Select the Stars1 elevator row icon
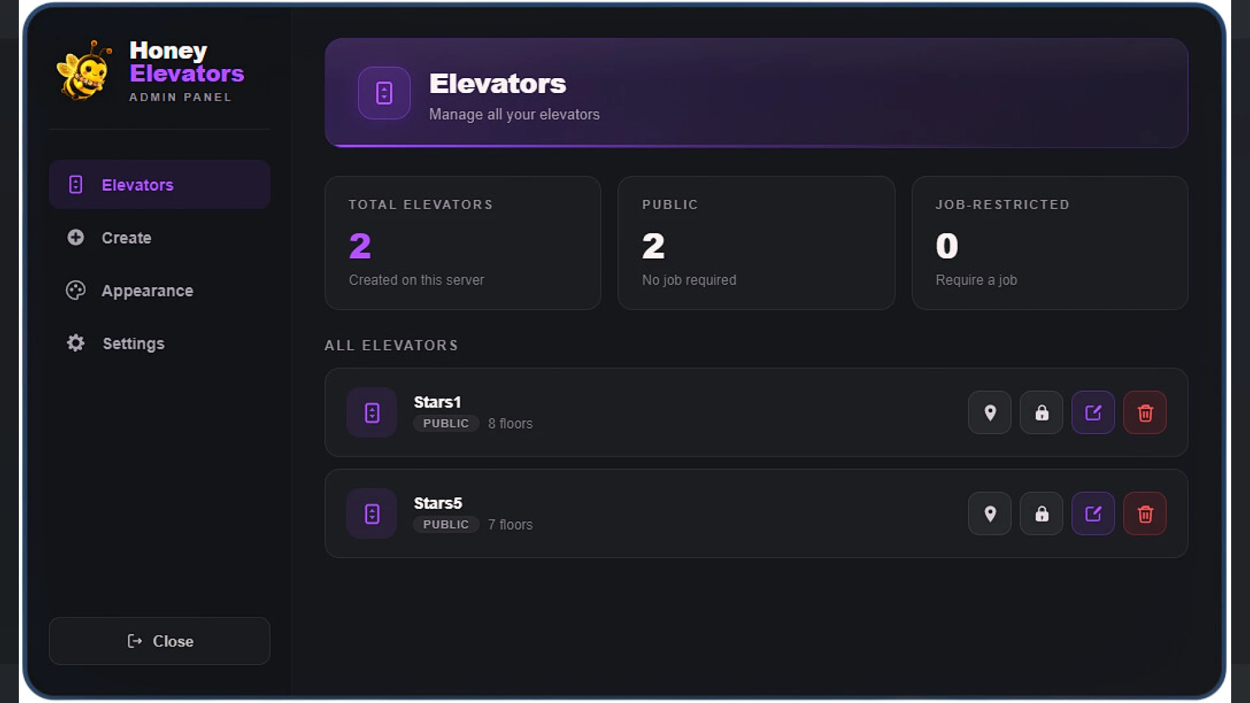 pos(372,413)
